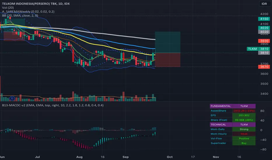This screenshot has width=272, height=160.
Task: Click the red 3670 stop price label
Action: click(x=264, y=67)
